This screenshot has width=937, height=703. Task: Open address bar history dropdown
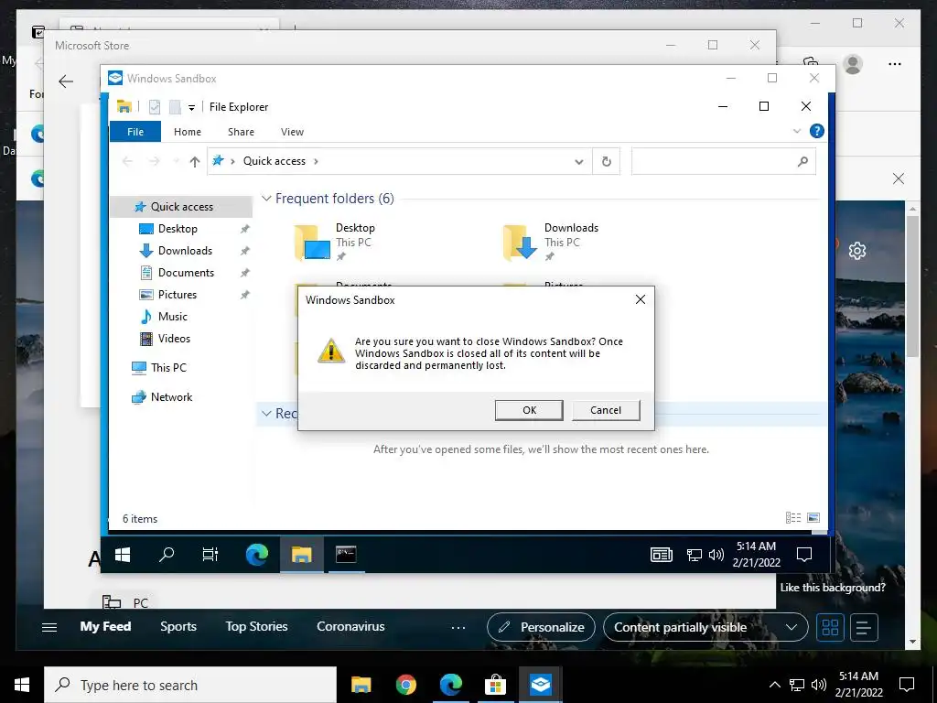point(578,161)
